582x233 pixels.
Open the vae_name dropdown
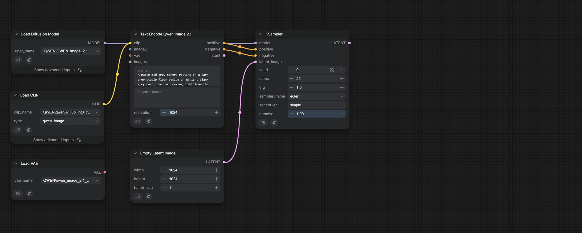coord(71,180)
